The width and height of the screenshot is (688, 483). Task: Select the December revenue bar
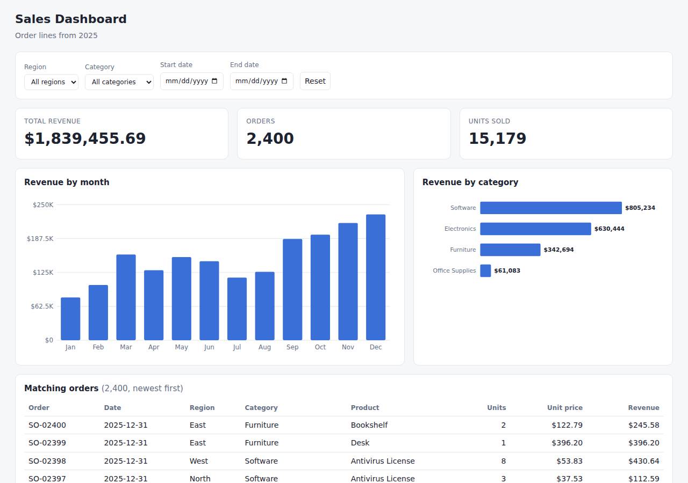point(376,277)
